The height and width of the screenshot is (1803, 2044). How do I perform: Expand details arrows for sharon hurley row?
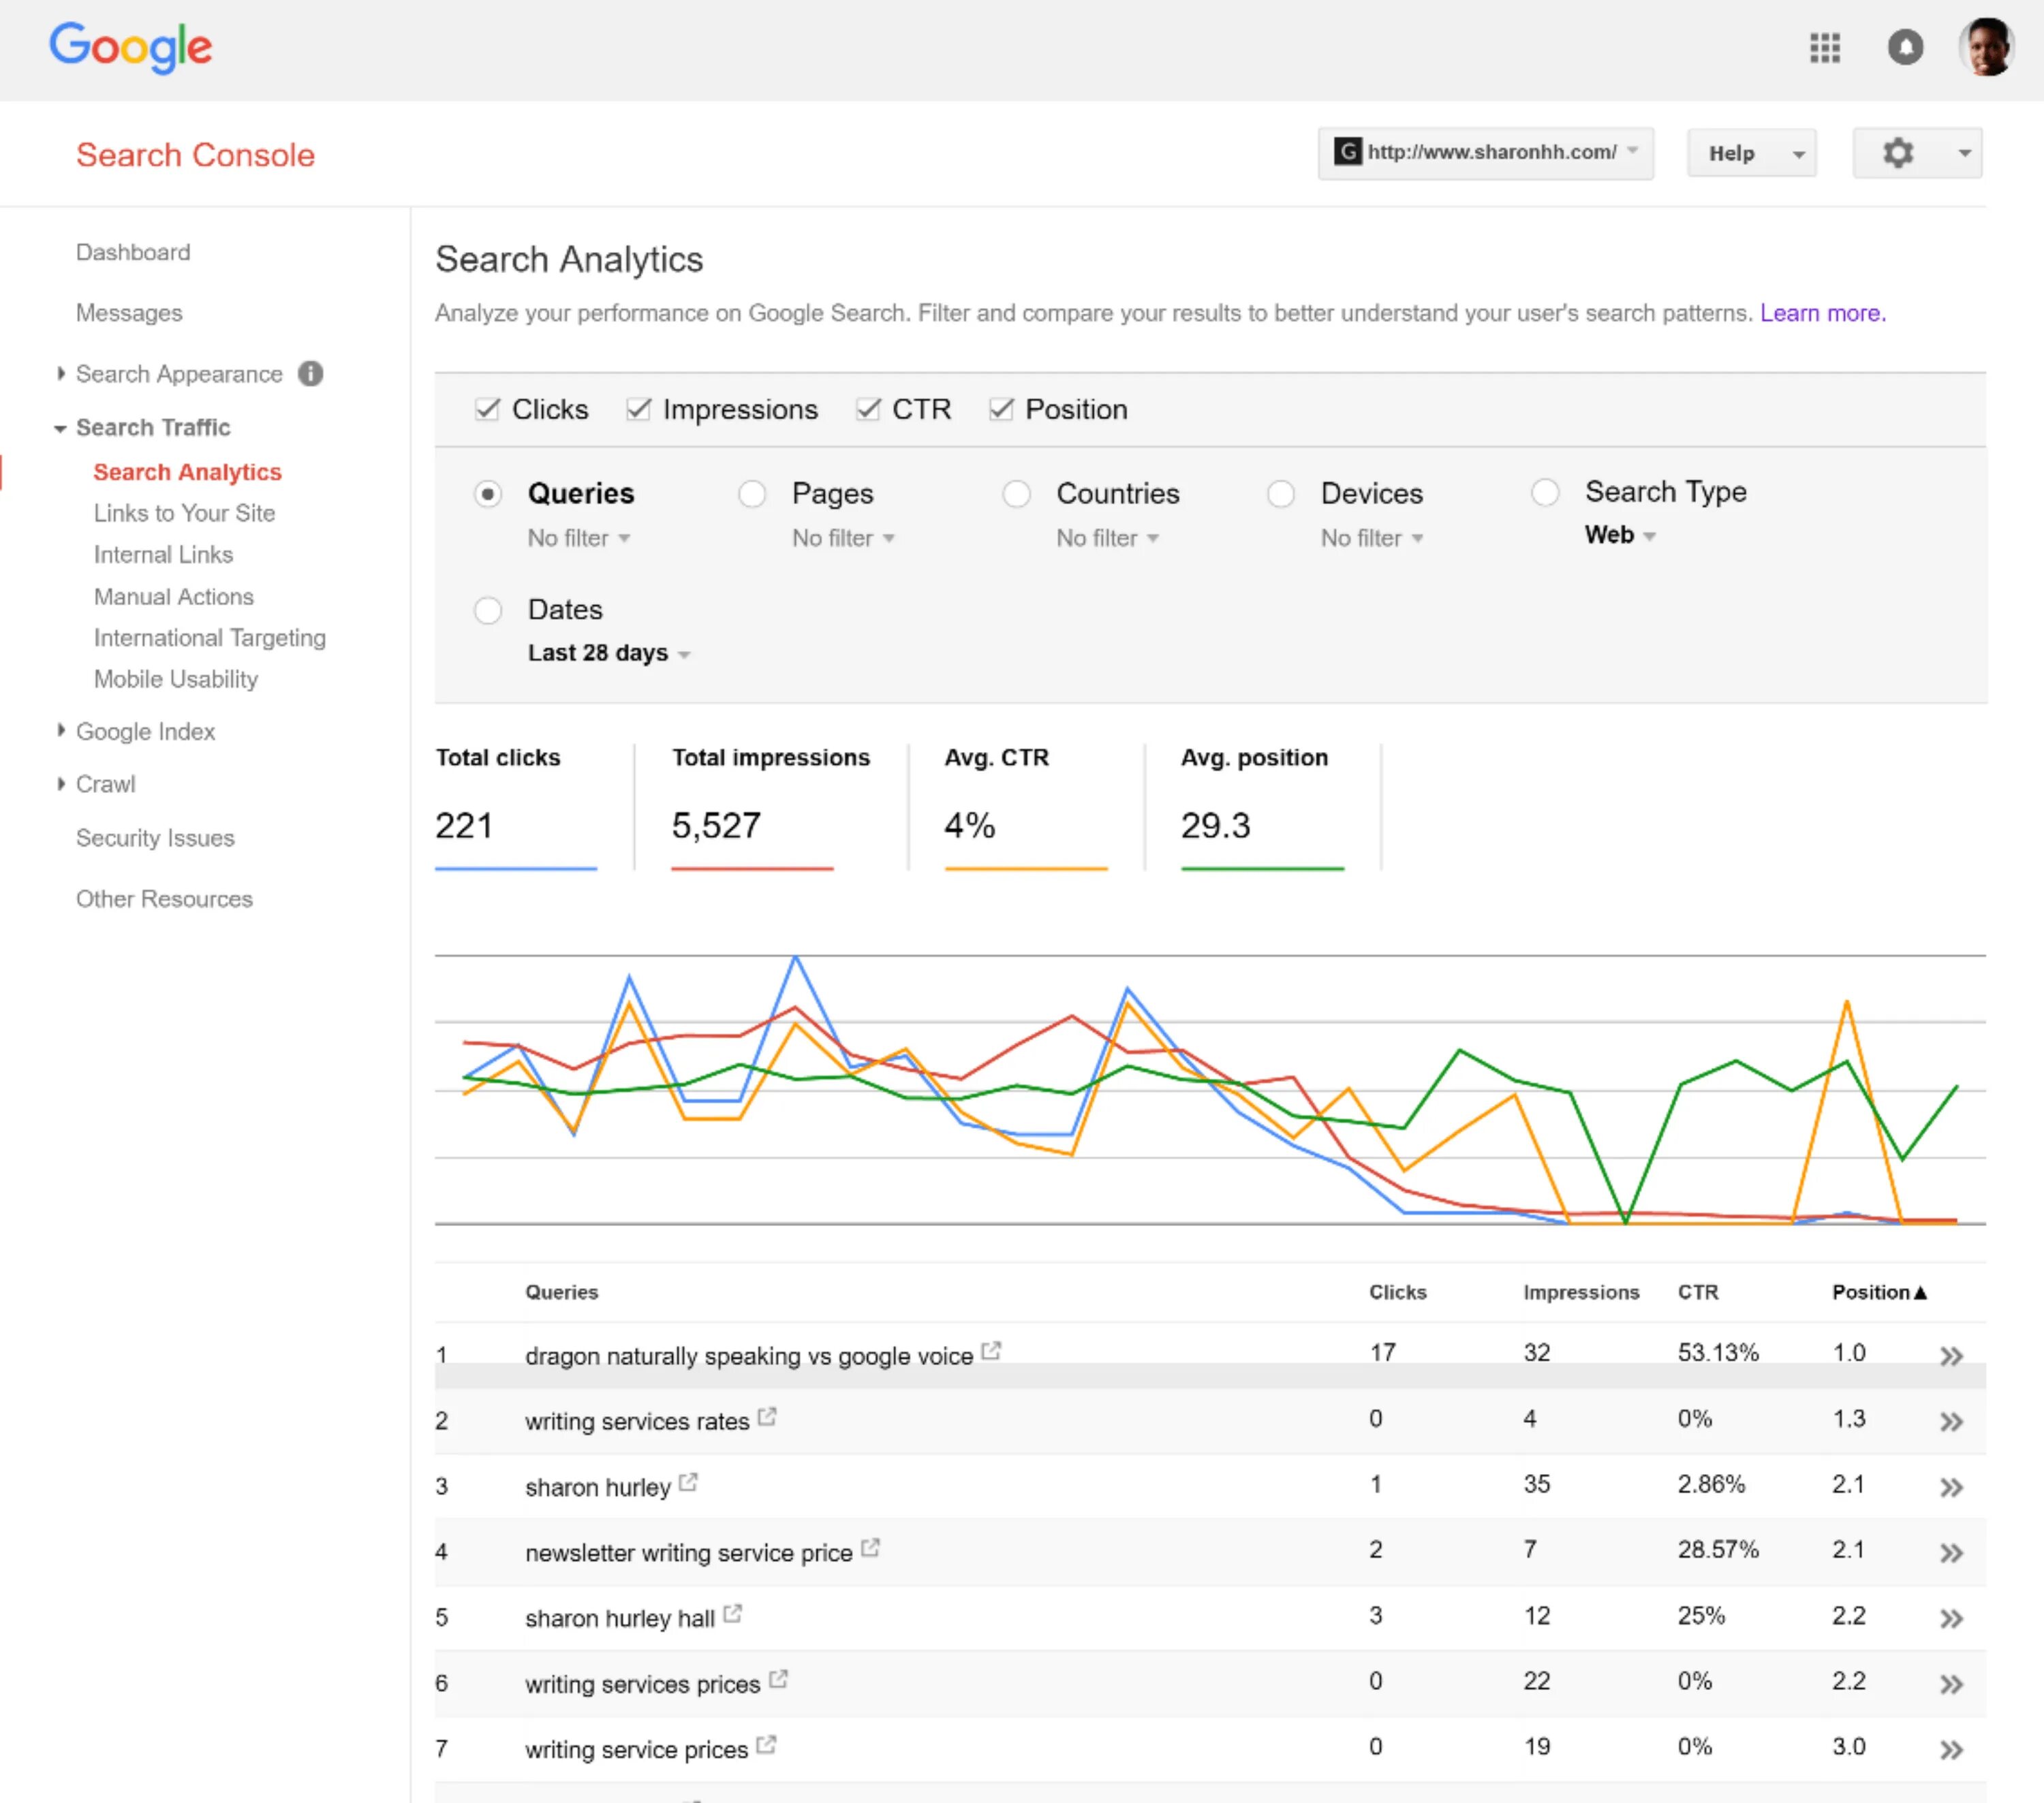coord(1951,1487)
